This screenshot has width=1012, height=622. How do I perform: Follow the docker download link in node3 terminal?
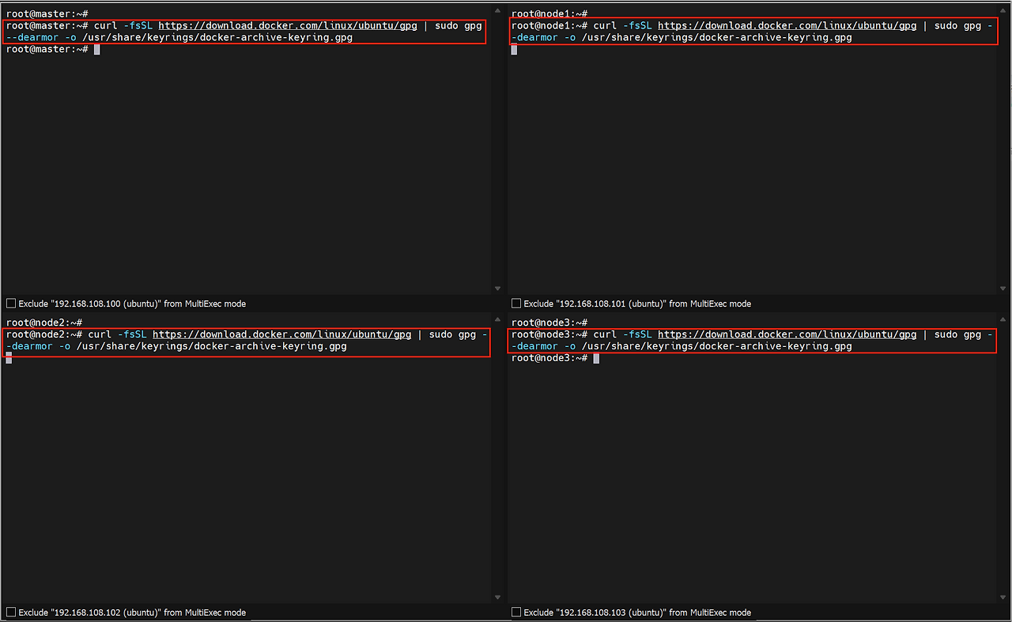tap(787, 334)
